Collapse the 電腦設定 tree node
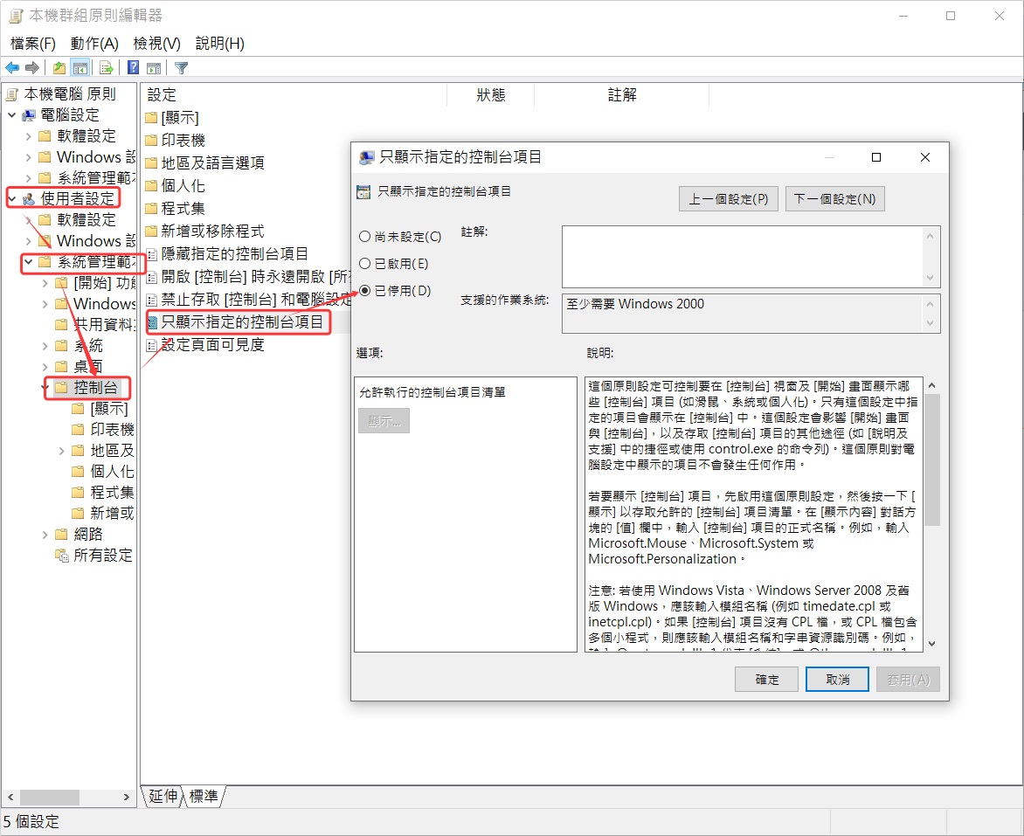 (x=11, y=115)
